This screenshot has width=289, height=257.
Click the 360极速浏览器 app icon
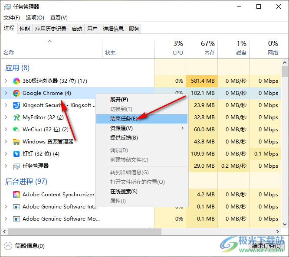pyautogui.click(x=16, y=81)
